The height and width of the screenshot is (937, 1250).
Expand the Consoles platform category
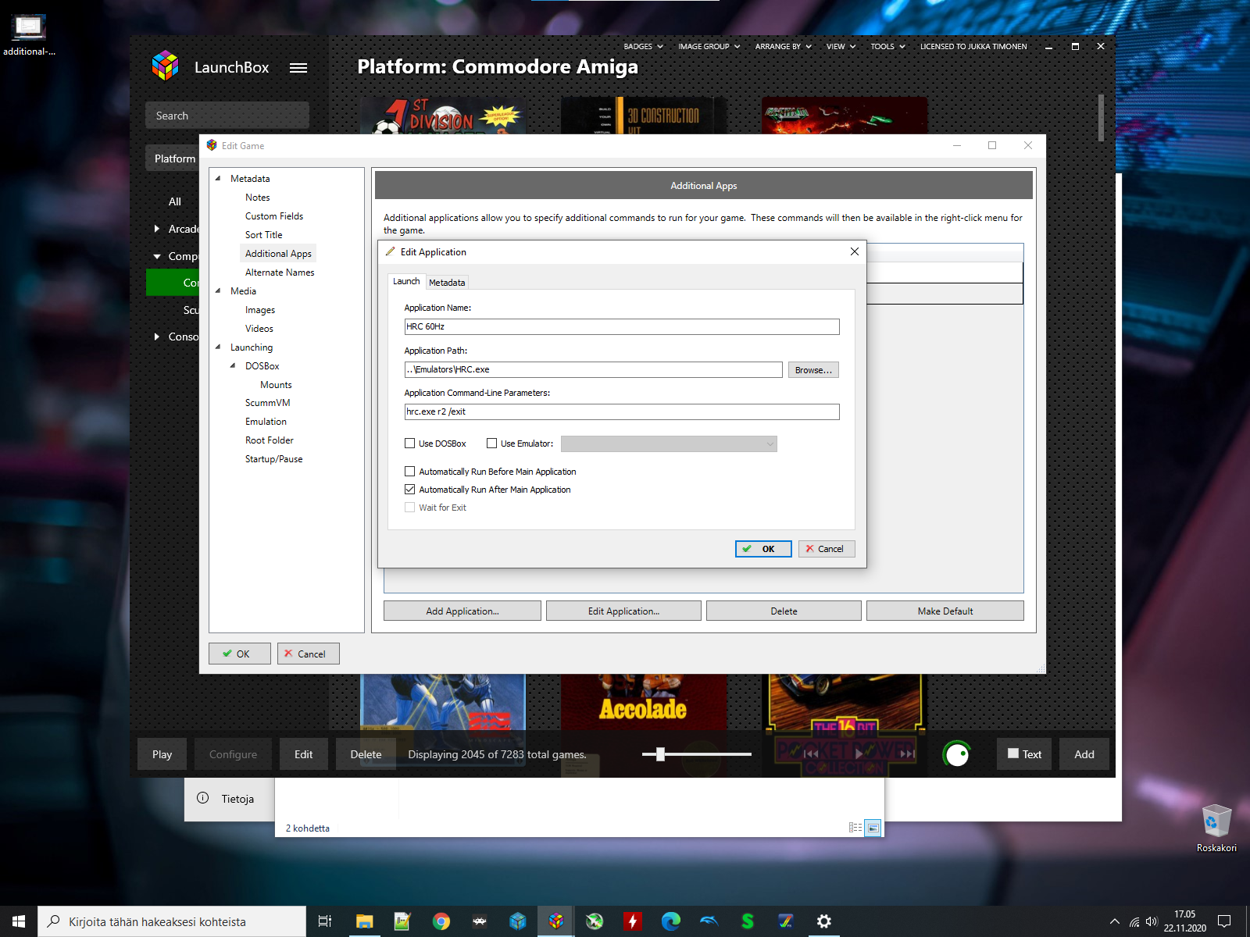(x=157, y=337)
